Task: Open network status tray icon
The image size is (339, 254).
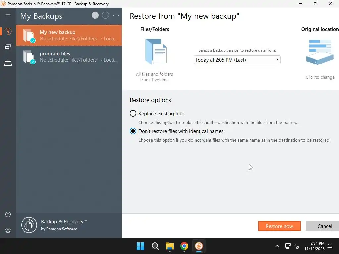Action: [x=288, y=246]
